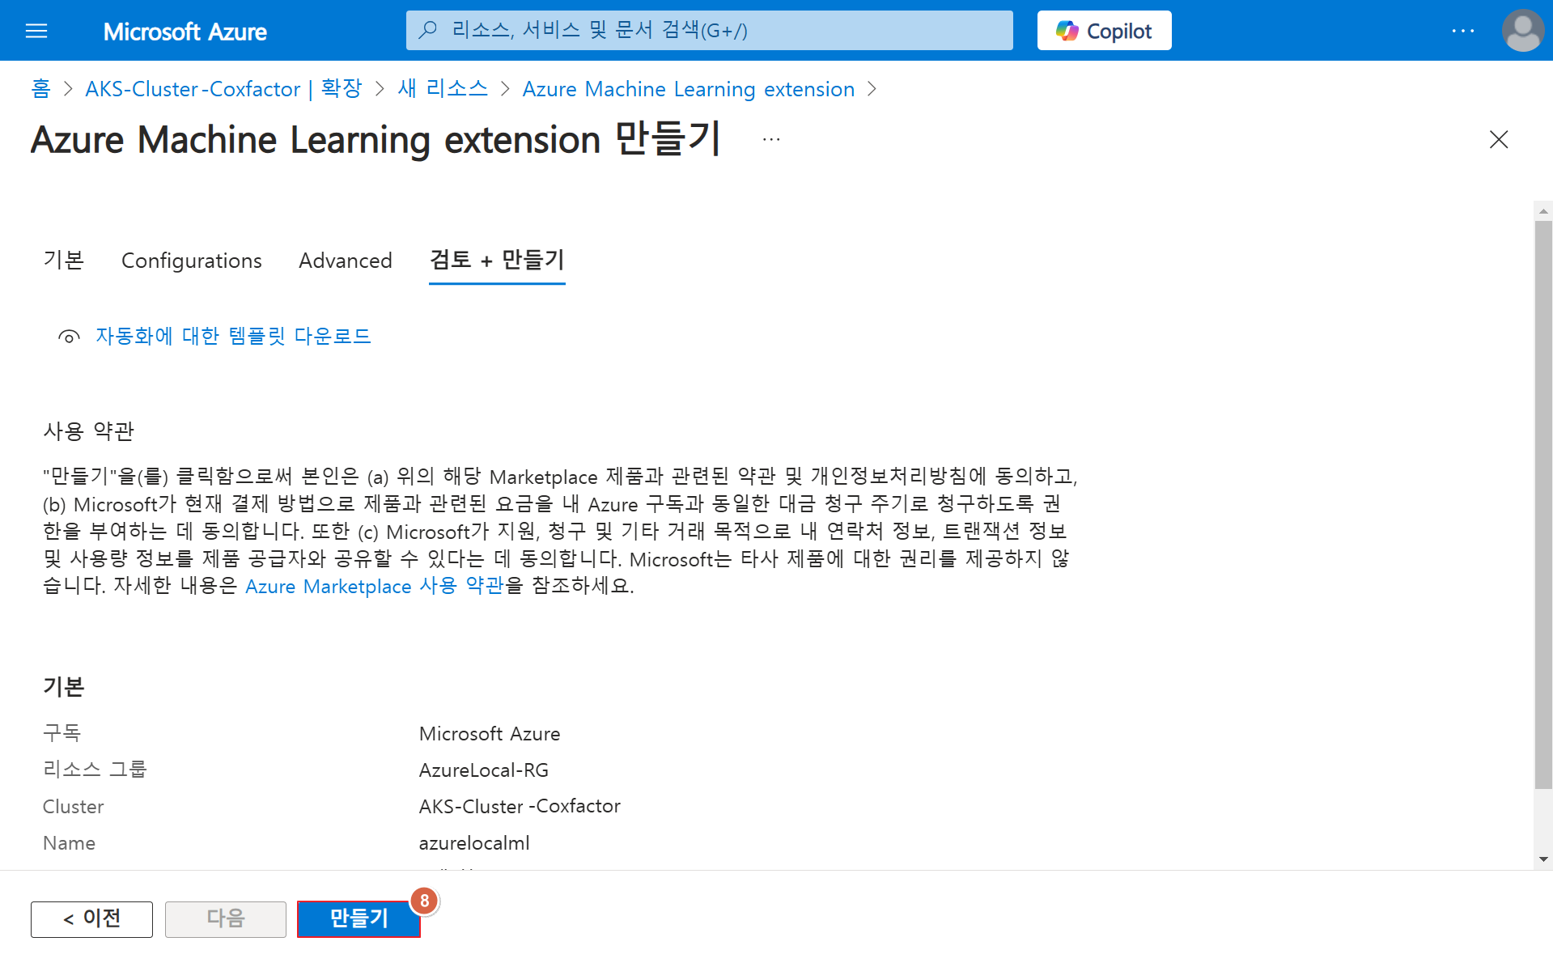The height and width of the screenshot is (967, 1553).
Task: Click the 리소스 그룹 field label
Action: [95, 770]
